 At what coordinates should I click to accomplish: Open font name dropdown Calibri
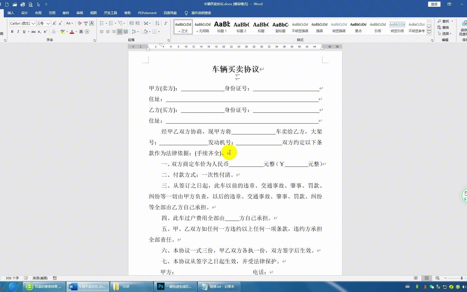(33, 24)
